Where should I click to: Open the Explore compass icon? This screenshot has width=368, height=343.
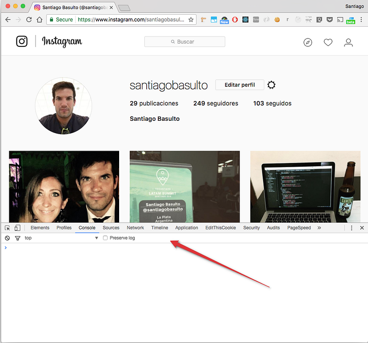pyautogui.click(x=308, y=43)
